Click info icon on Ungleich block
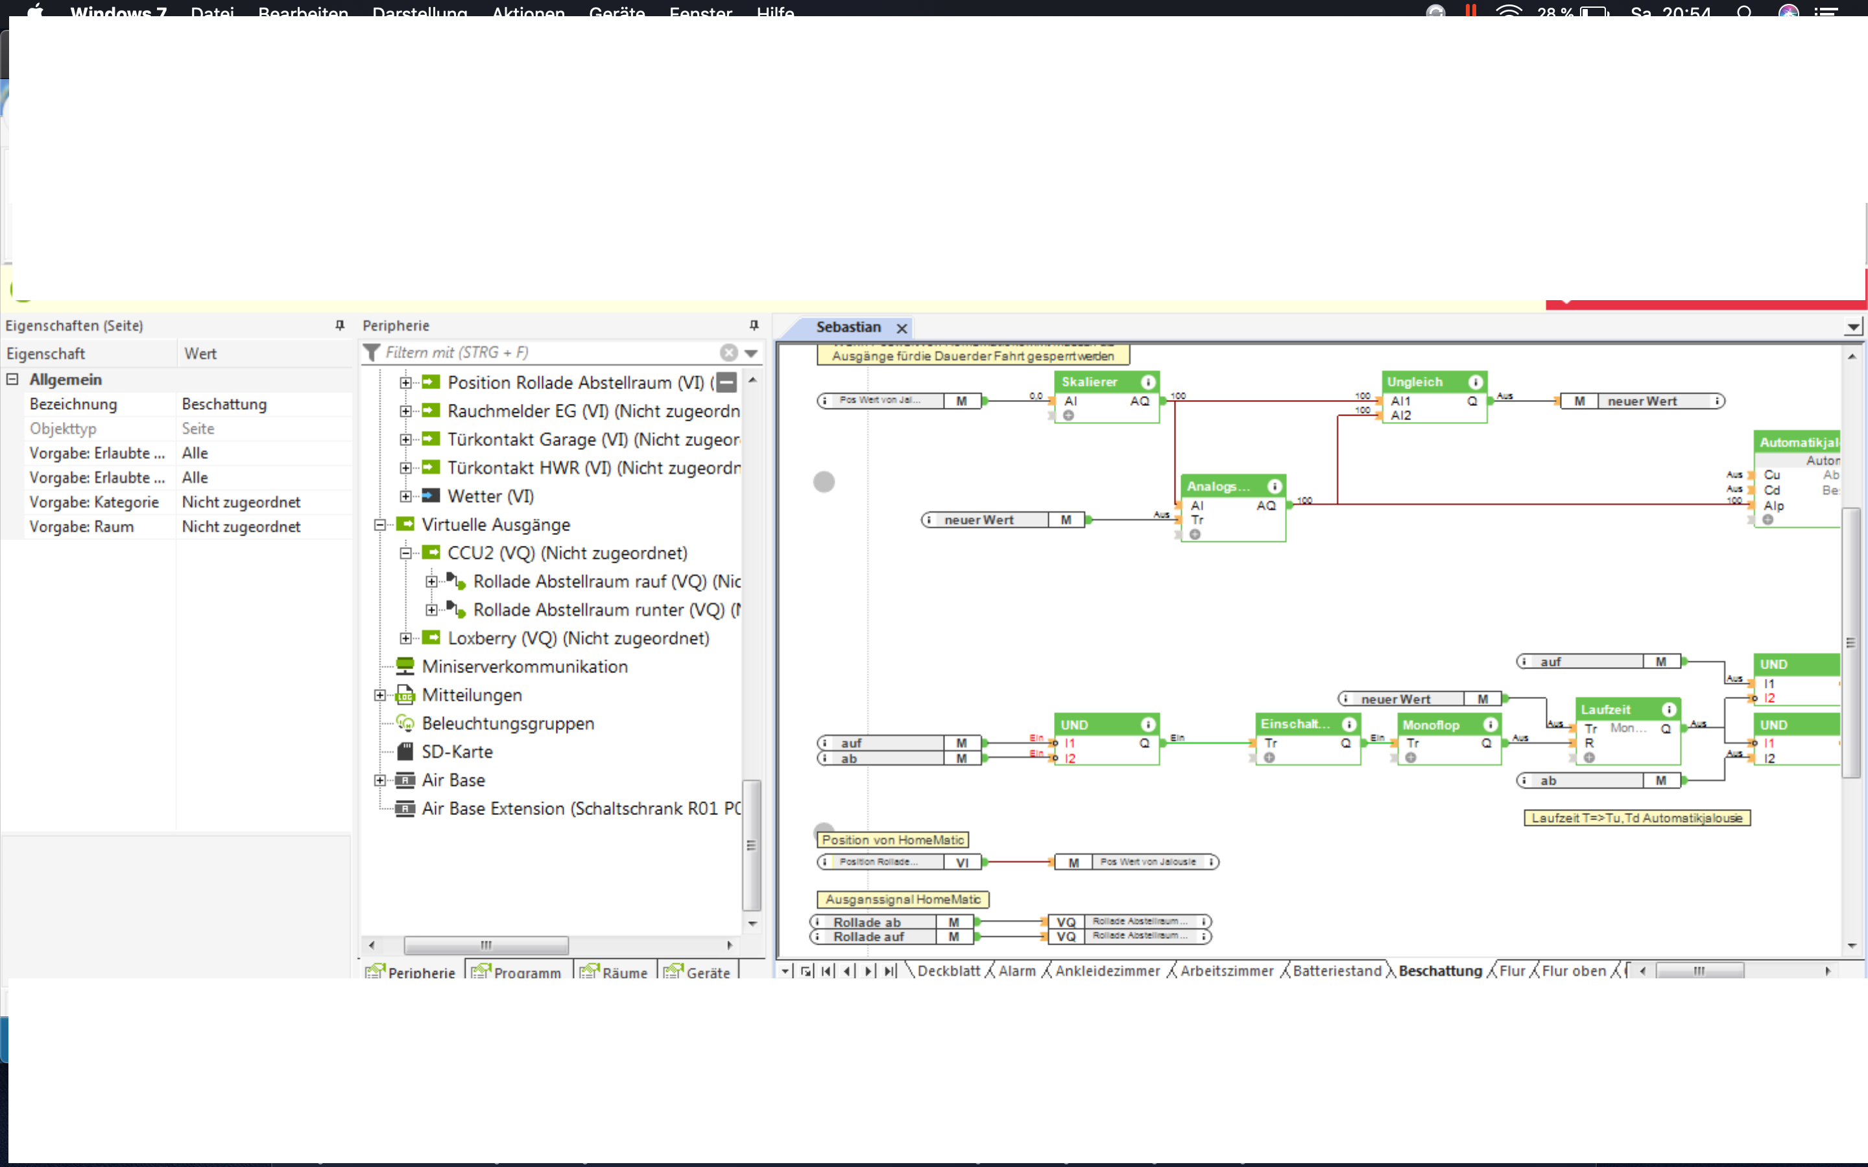 (x=1475, y=382)
